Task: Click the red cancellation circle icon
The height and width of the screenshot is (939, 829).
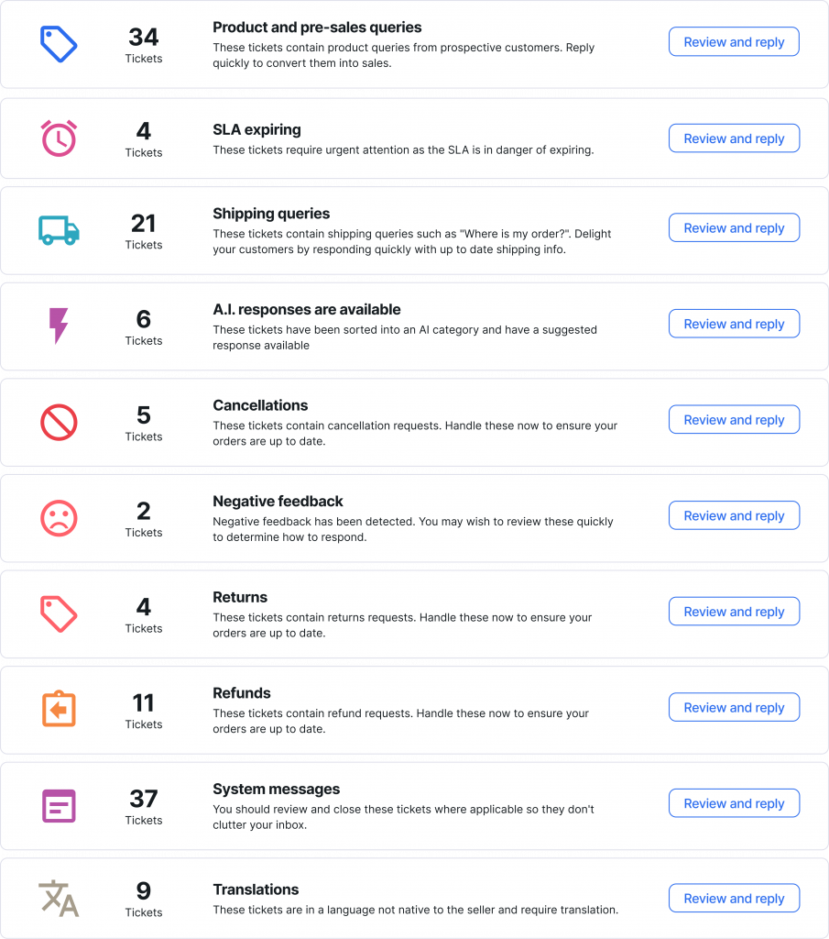Action: click(60, 423)
